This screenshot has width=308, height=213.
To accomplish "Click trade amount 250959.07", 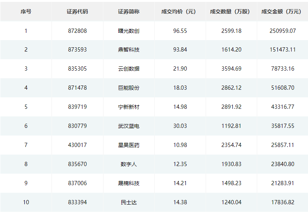I will [282, 31].
